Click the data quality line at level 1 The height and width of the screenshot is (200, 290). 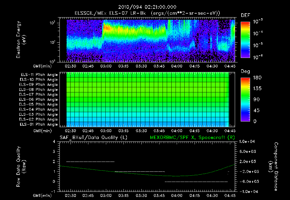[x=140, y=171]
